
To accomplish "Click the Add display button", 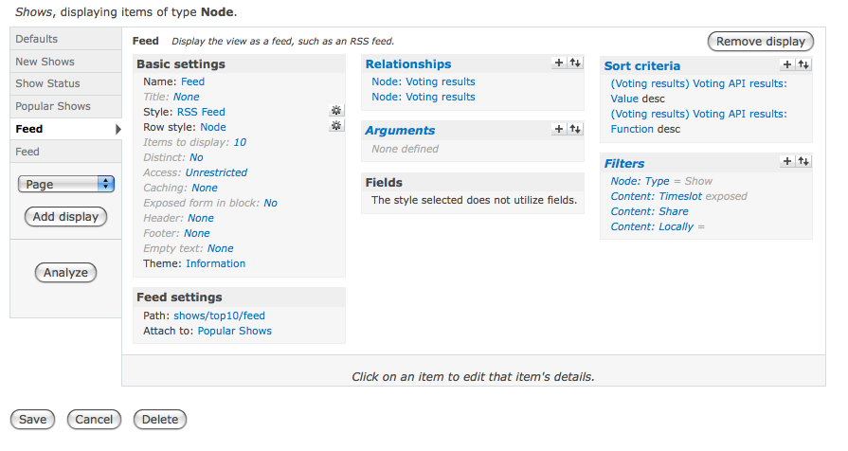I will [x=65, y=217].
